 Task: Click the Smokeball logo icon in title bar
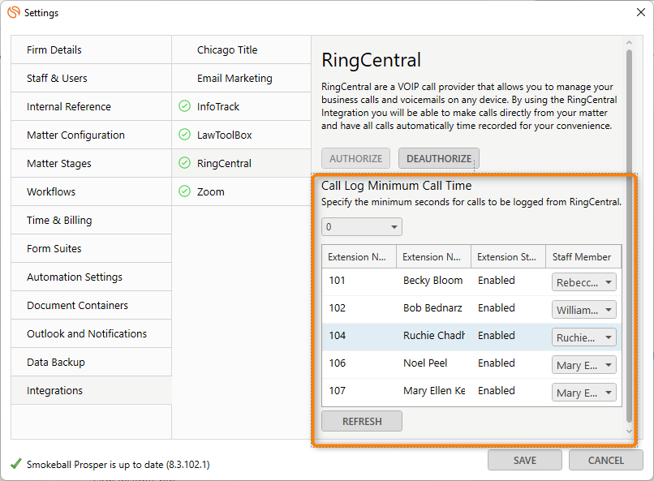[14, 12]
